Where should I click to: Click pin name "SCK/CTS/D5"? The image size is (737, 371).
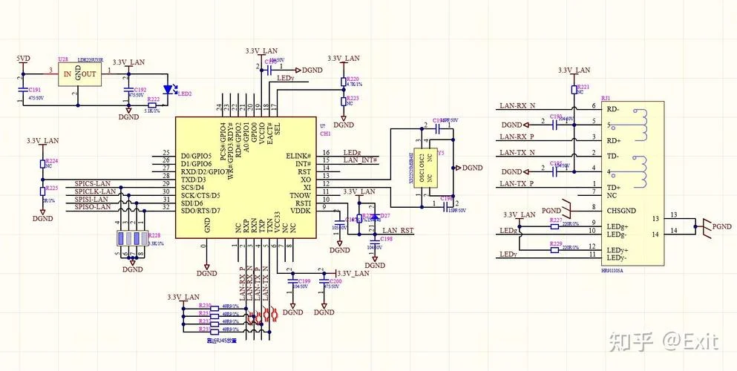point(200,195)
